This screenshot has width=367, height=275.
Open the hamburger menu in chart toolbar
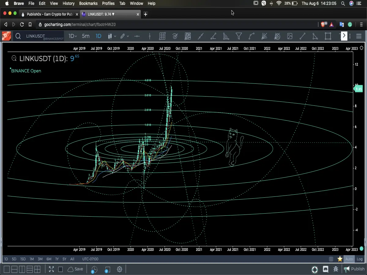[359, 36]
